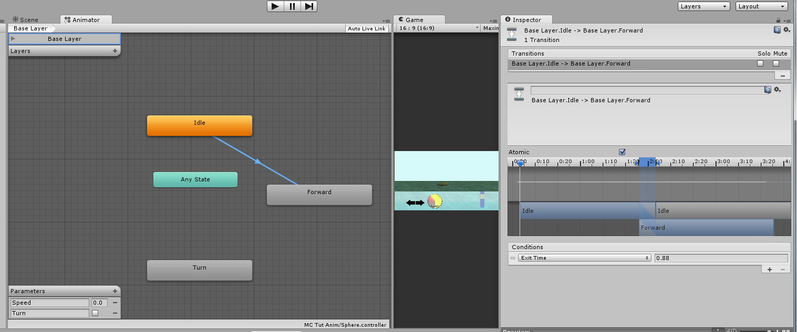Click the Maximize on Play button in Game view

point(491,28)
